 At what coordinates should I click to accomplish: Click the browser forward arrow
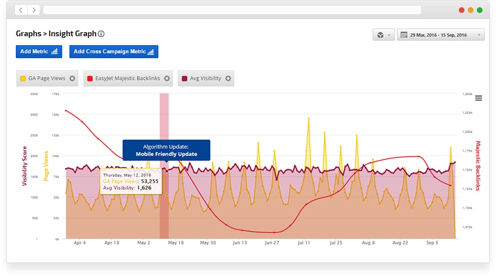34,10
